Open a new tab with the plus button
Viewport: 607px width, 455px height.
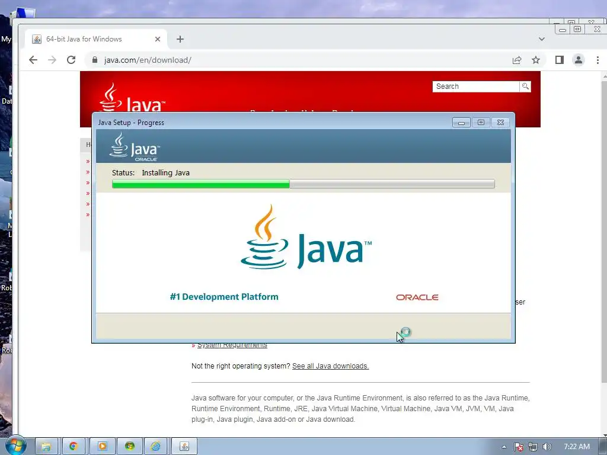click(180, 39)
